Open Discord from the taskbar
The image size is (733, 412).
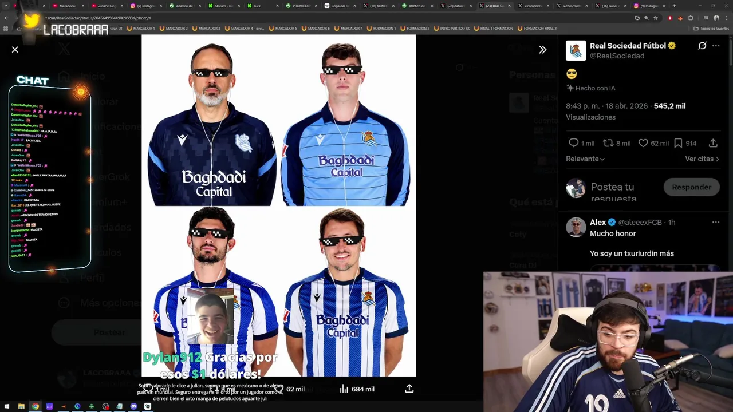[x=133, y=406]
